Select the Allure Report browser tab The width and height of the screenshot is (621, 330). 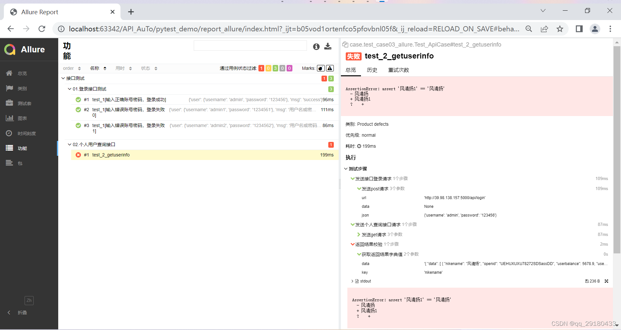[x=62, y=12]
